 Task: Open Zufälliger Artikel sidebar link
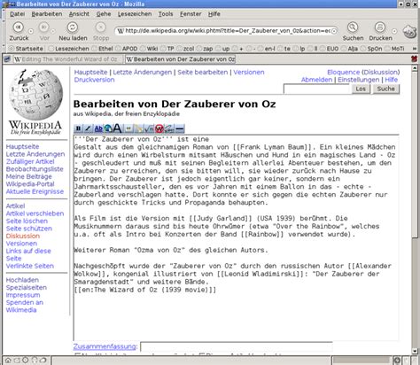tap(30, 161)
